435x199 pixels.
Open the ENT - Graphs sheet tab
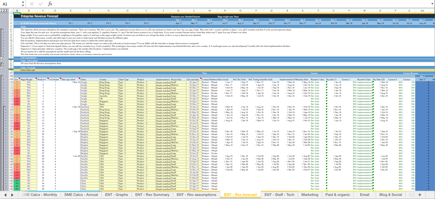117,195
